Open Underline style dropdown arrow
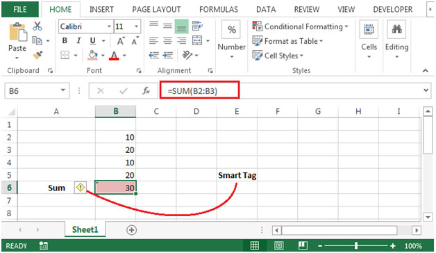436x253 pixels. [103, 41]
